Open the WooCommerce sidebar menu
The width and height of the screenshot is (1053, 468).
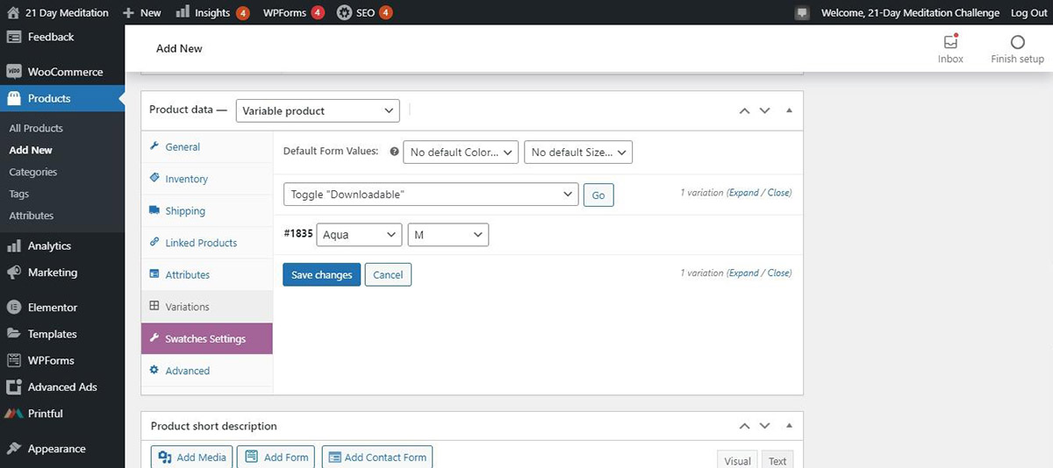(x=64, y=72)
